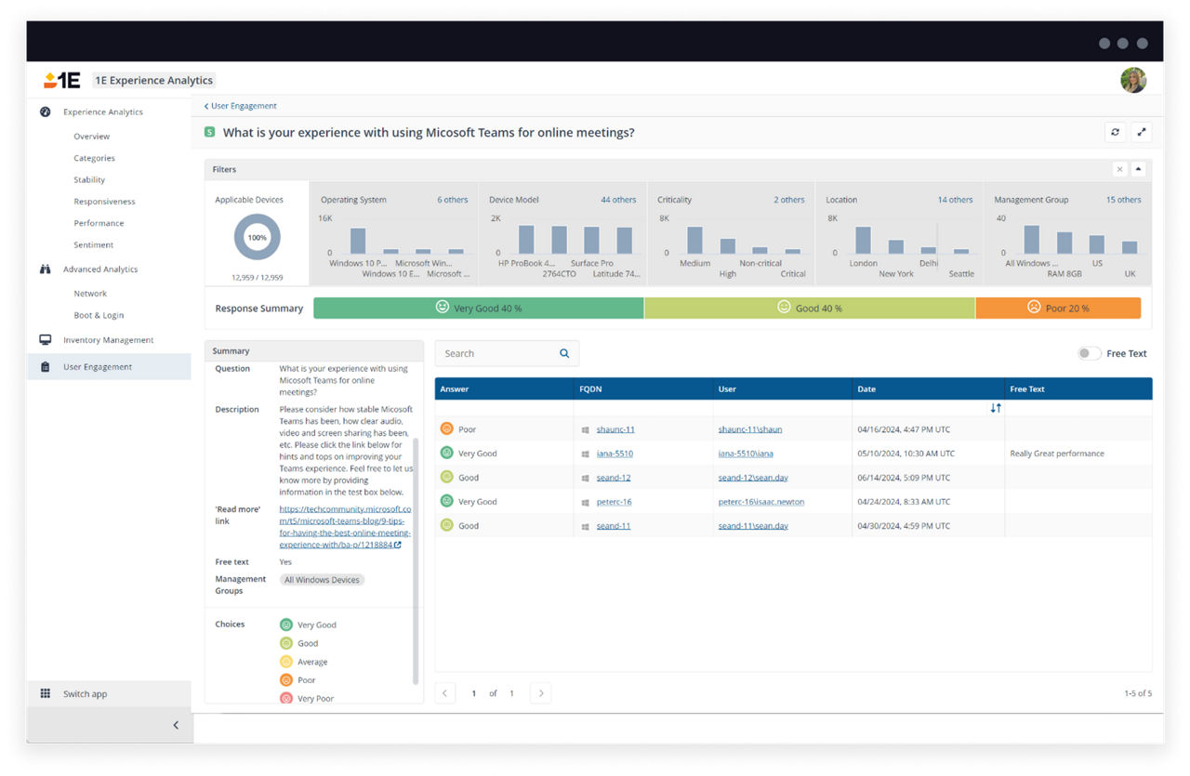
Task: Click the London bar in Location chart
Action: point(863,240)
